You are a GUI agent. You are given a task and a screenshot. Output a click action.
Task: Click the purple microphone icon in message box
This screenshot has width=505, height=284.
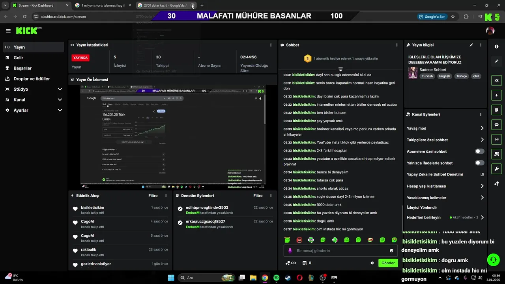pyautogui.click(x=290, y=250)
